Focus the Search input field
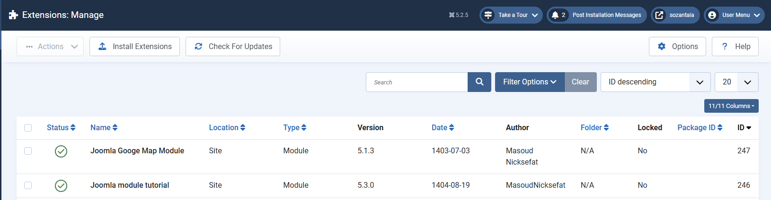This screenshot has height=200, width=771. pos(417,82)
